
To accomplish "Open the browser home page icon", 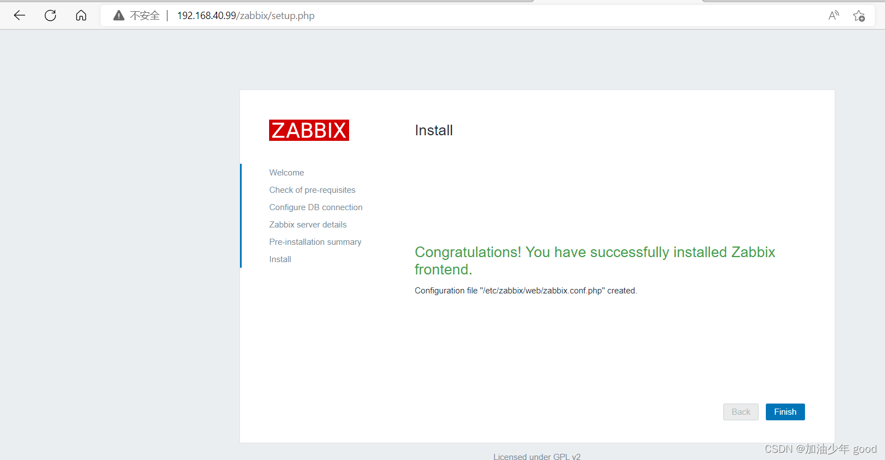I will (x=81, y=16).
